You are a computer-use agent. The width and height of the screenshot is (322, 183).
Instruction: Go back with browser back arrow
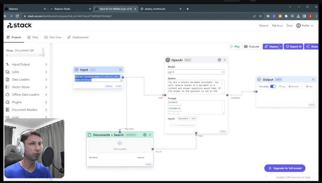click(x=5, y=16)
